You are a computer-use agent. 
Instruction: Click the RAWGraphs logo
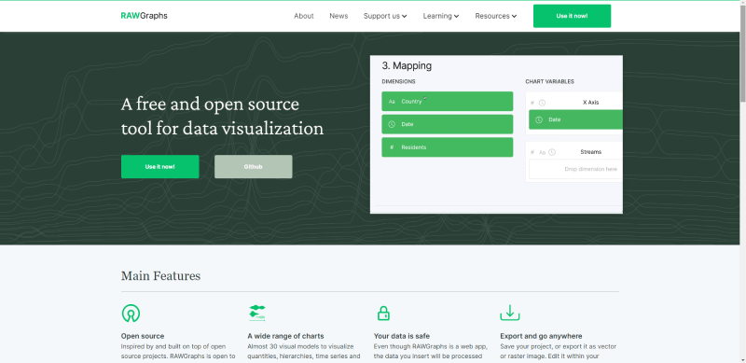[145, 16]
